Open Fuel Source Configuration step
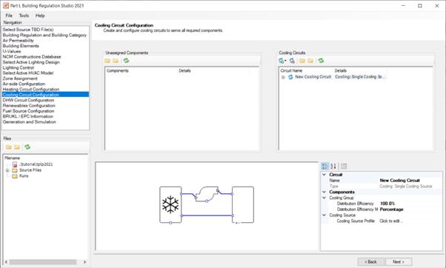 (x=28, y=111)
